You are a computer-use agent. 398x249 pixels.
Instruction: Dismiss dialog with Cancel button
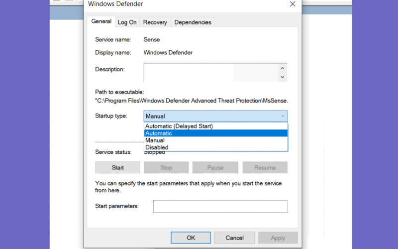click(x=234, y=238)
